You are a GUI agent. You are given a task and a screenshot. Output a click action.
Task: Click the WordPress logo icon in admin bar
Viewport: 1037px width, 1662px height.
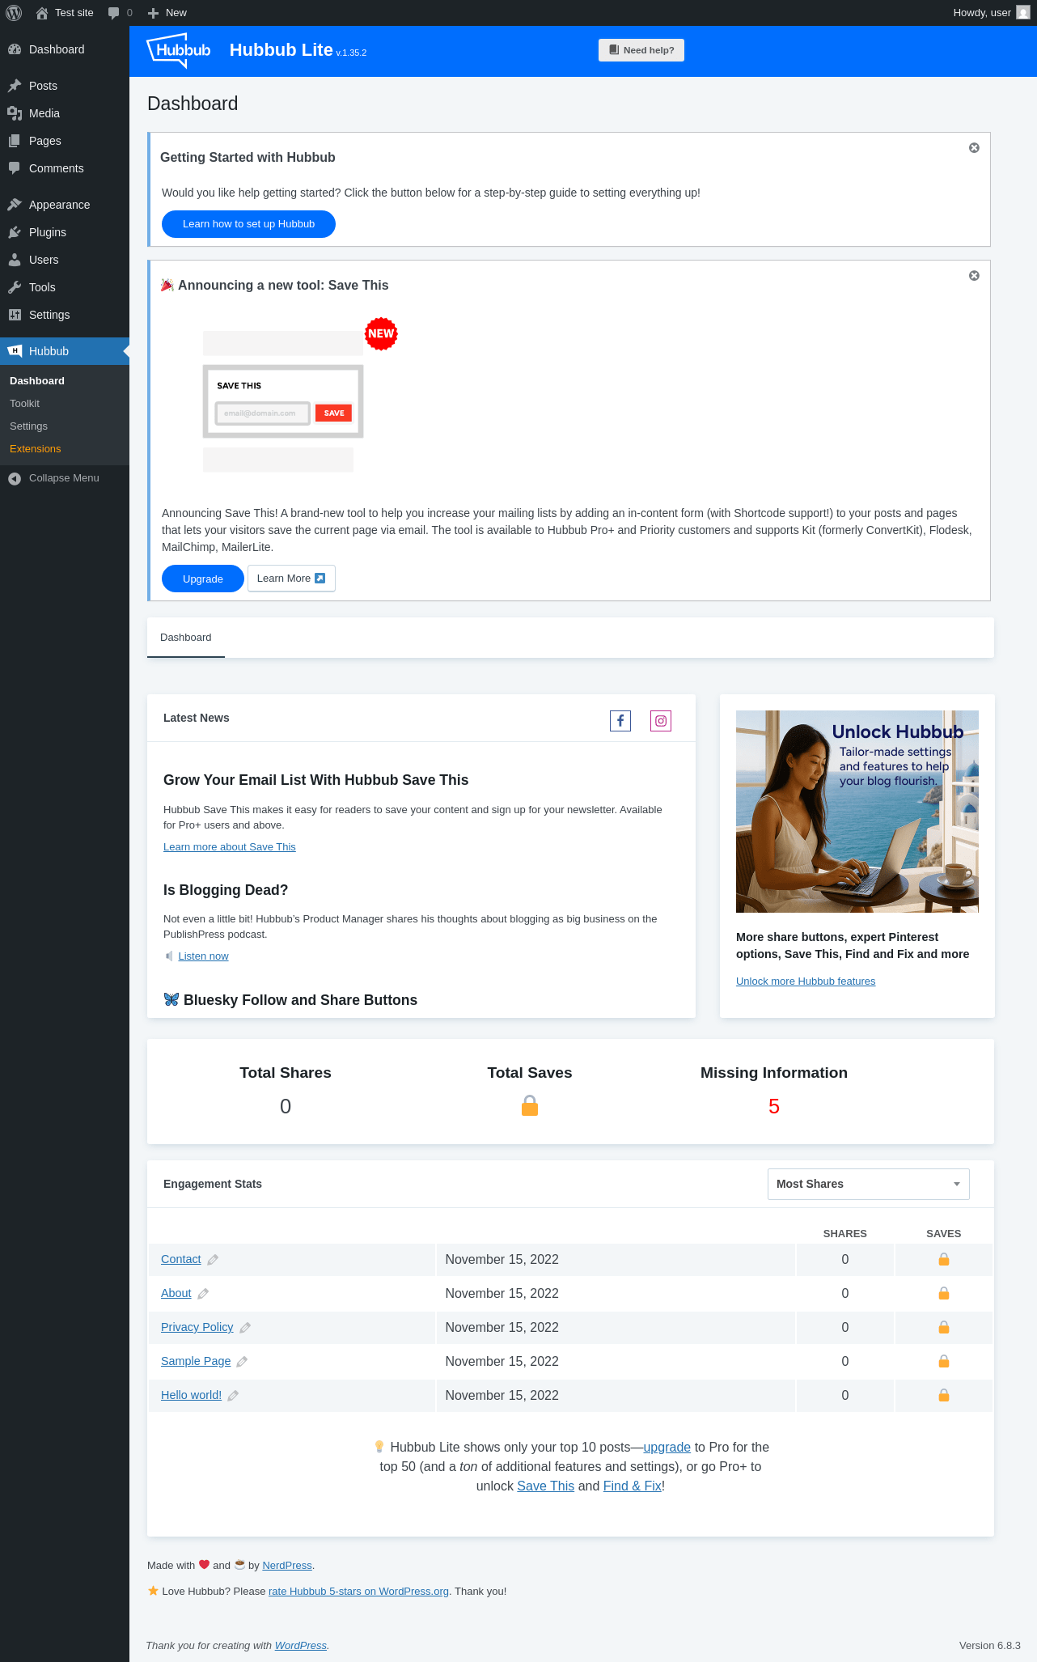click(x=14, y=13)
